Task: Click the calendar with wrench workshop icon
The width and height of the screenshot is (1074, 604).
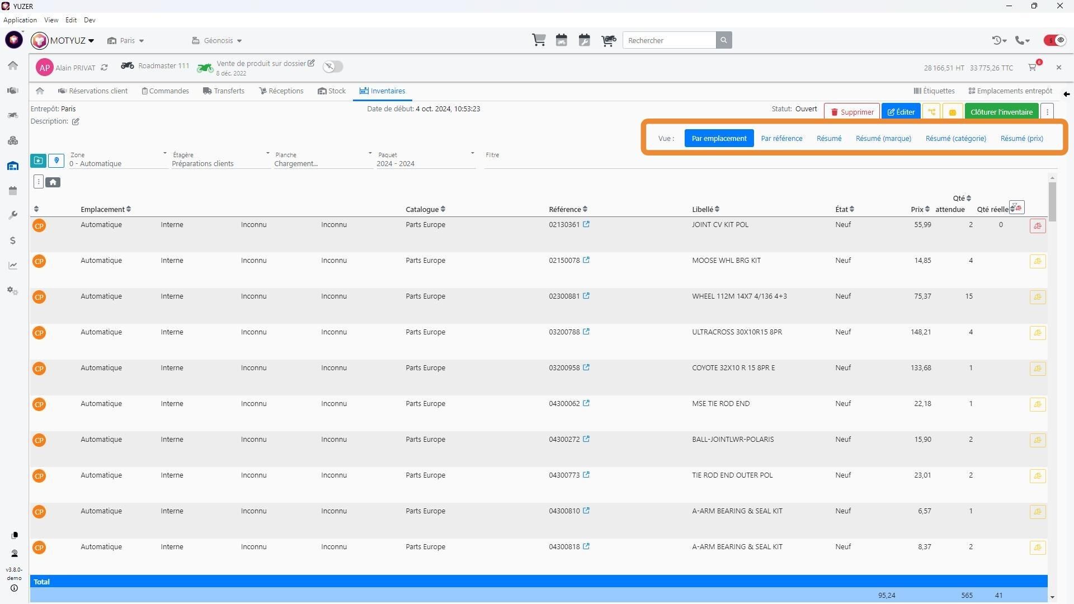Action: coord(585,40)
